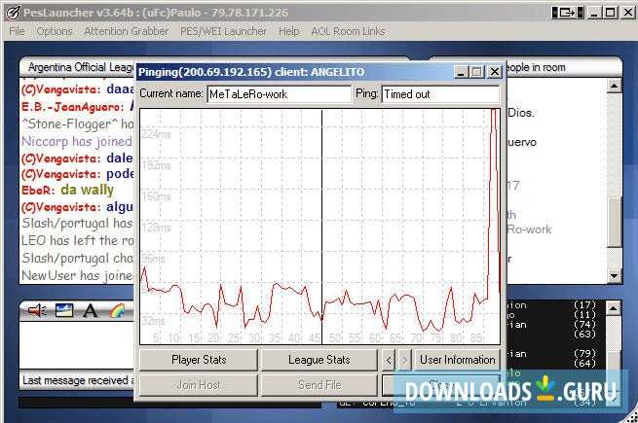
Task: Maximize the Pinging dialog
Action: click(477, 72)
